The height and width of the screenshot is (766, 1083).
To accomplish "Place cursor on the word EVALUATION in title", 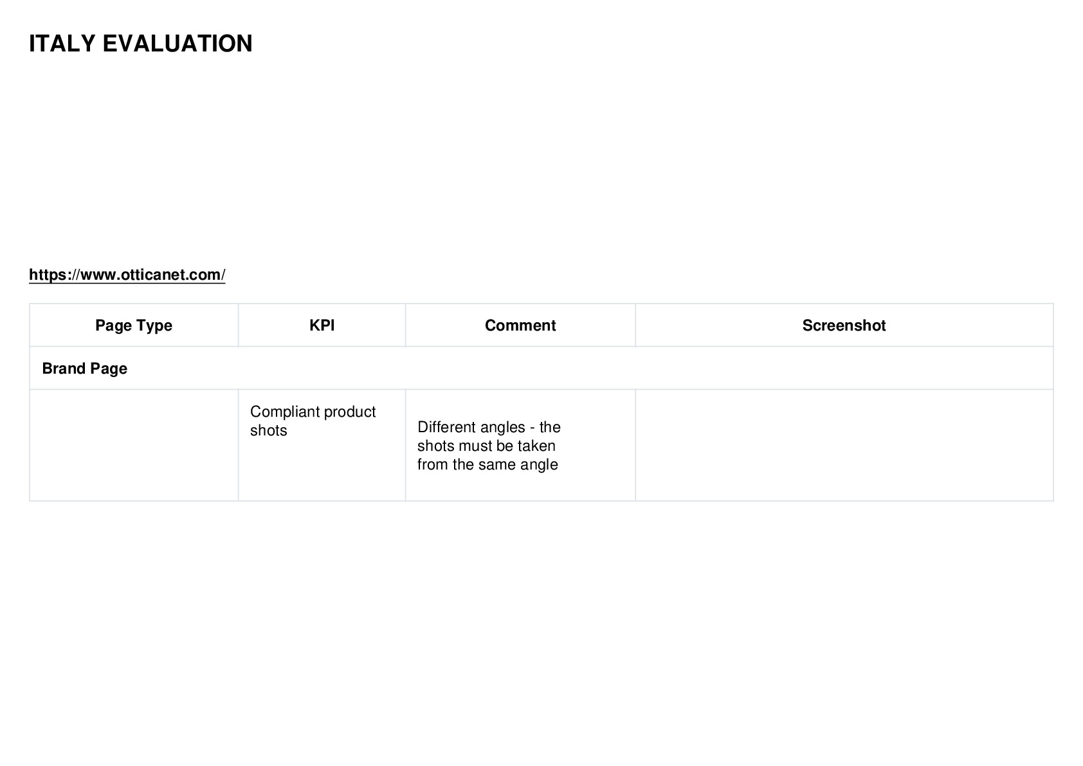I will pyautogui.click(x=177, y=44).
